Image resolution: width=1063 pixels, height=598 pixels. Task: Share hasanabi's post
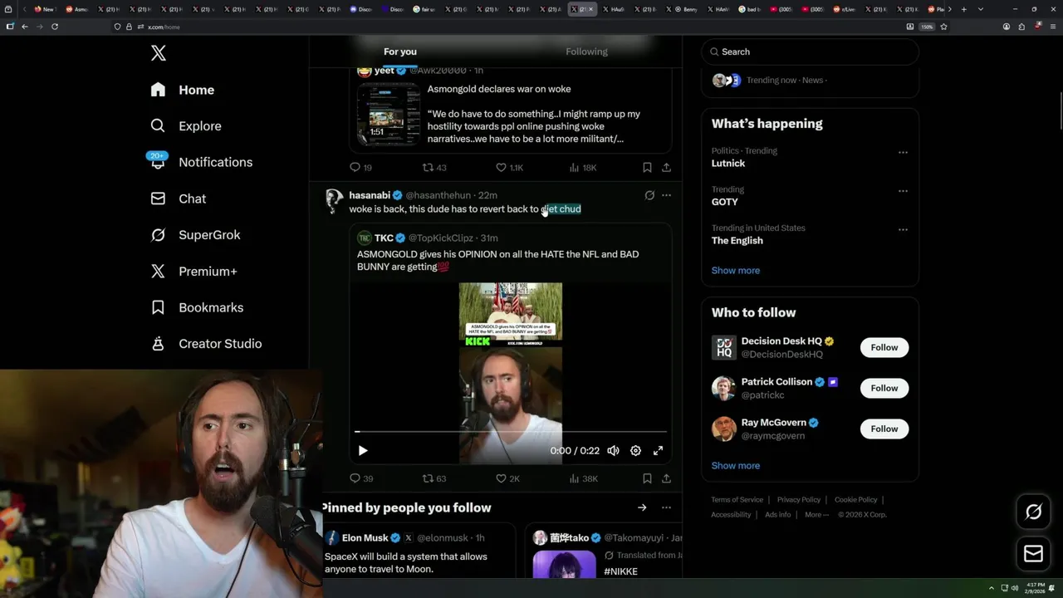click(x=666, y=478)
